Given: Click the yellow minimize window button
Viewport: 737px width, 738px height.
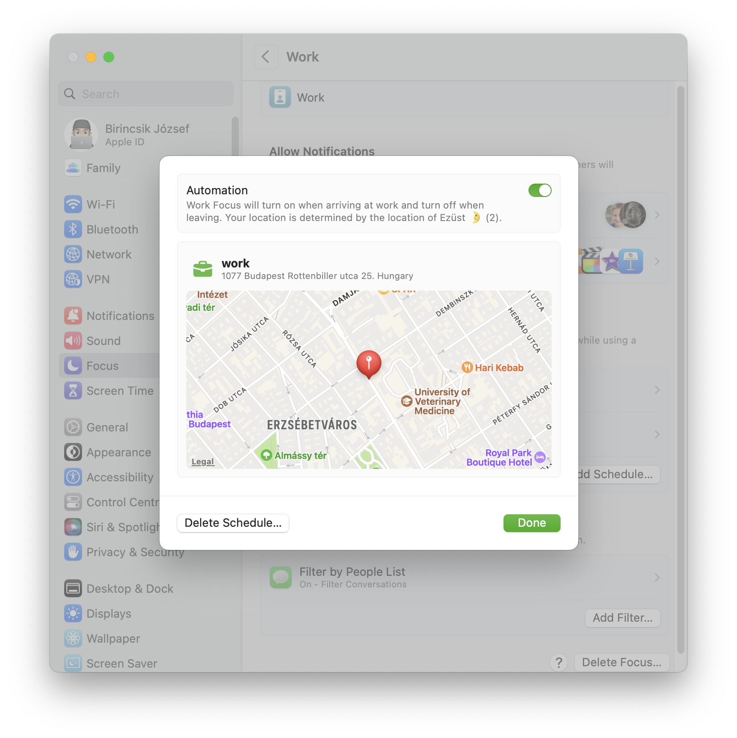Looking at the screenshot, I should click(x=91, y=57).
